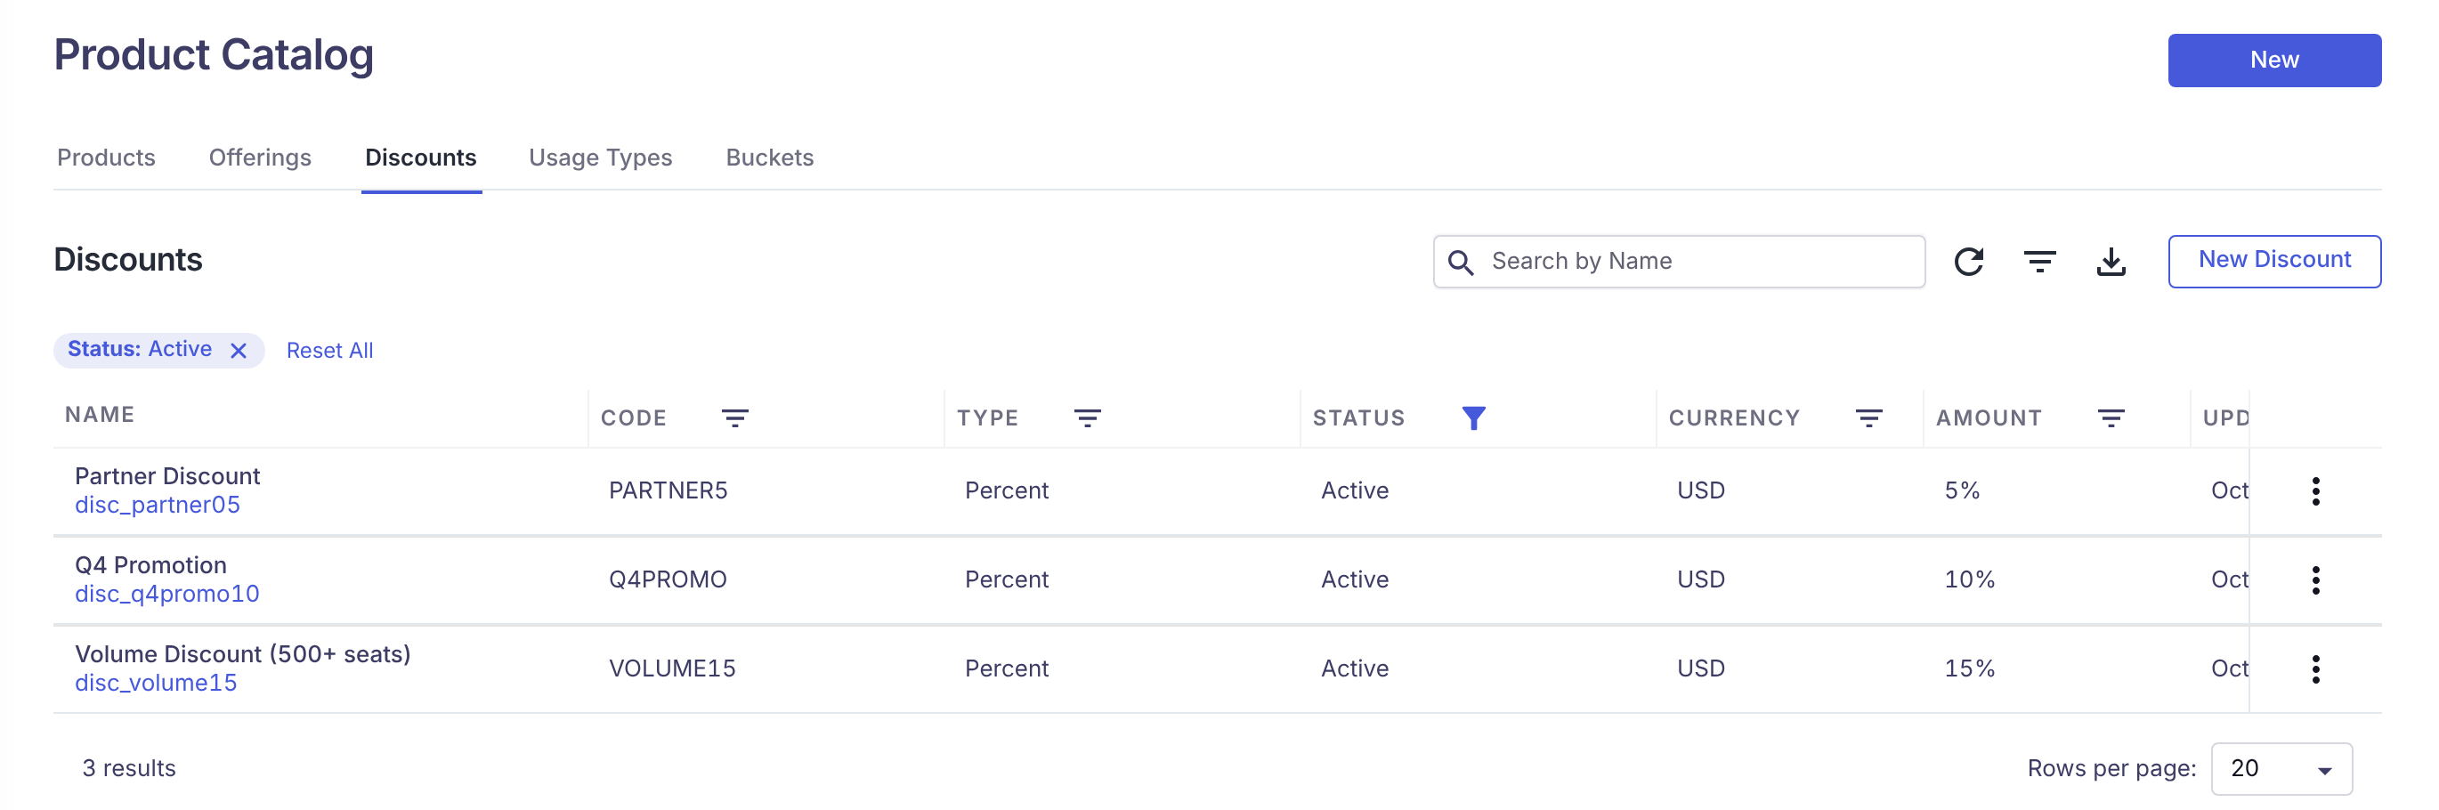Screen dimensions: 2439x810
Task: Click the 3 results count
Action: coord(129,768)
